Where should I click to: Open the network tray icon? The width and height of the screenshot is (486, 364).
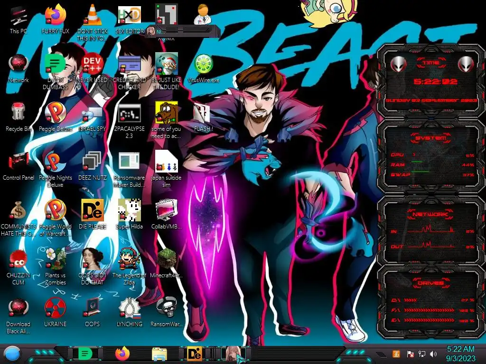tap(422, 354)
